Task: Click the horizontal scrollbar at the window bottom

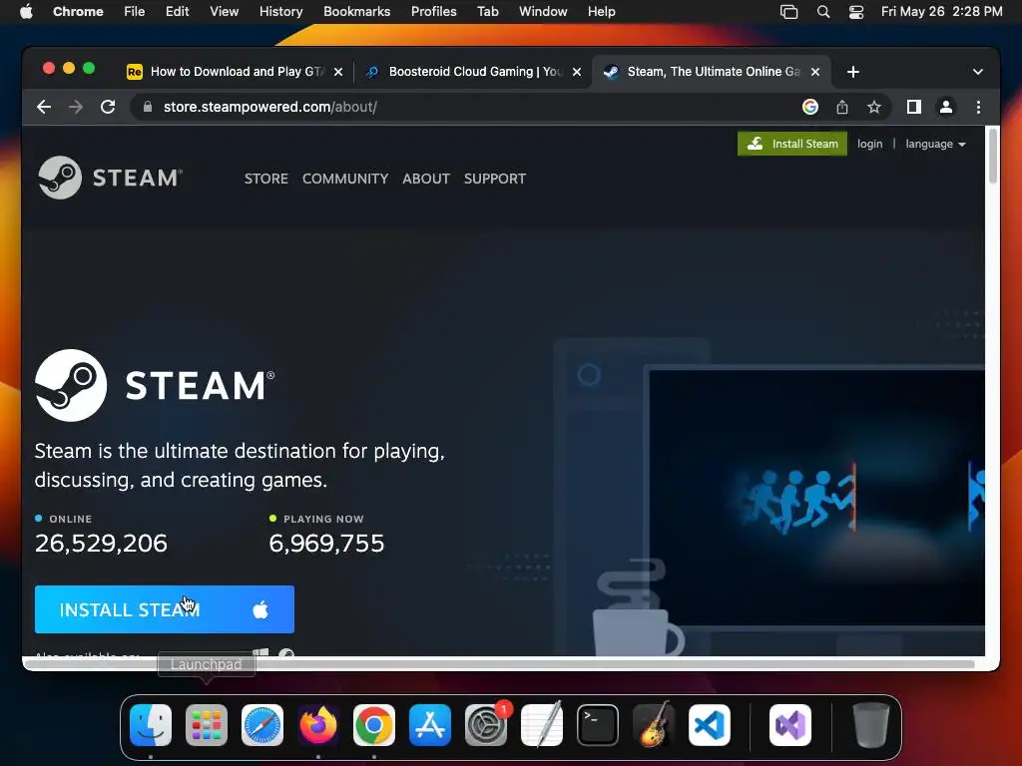Action: 499,663
